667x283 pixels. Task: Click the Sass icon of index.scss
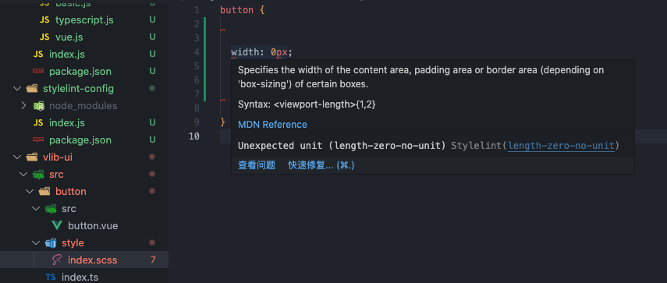[57, 260]
